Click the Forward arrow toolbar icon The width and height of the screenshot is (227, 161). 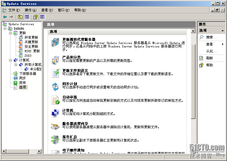(11, 17)
